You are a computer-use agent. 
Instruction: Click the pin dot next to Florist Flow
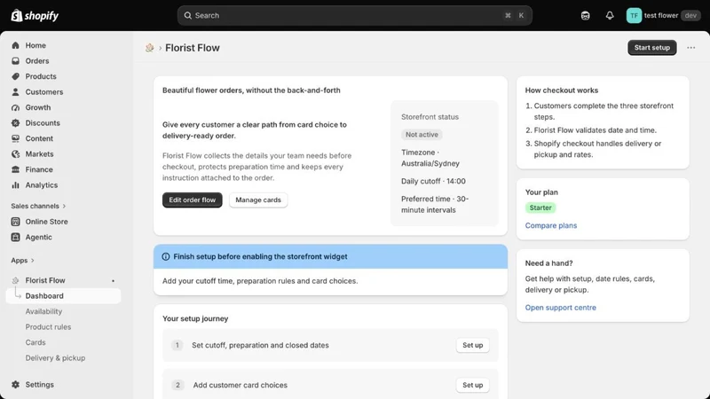(x=114, y=281)
